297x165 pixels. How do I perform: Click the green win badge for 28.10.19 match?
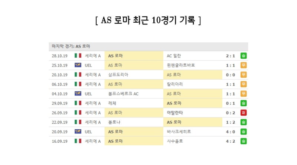click(244, 56)
